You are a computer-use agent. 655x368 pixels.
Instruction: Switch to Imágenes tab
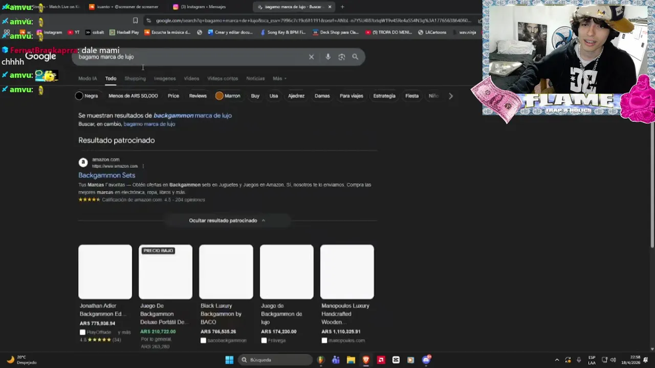[165, 79]
